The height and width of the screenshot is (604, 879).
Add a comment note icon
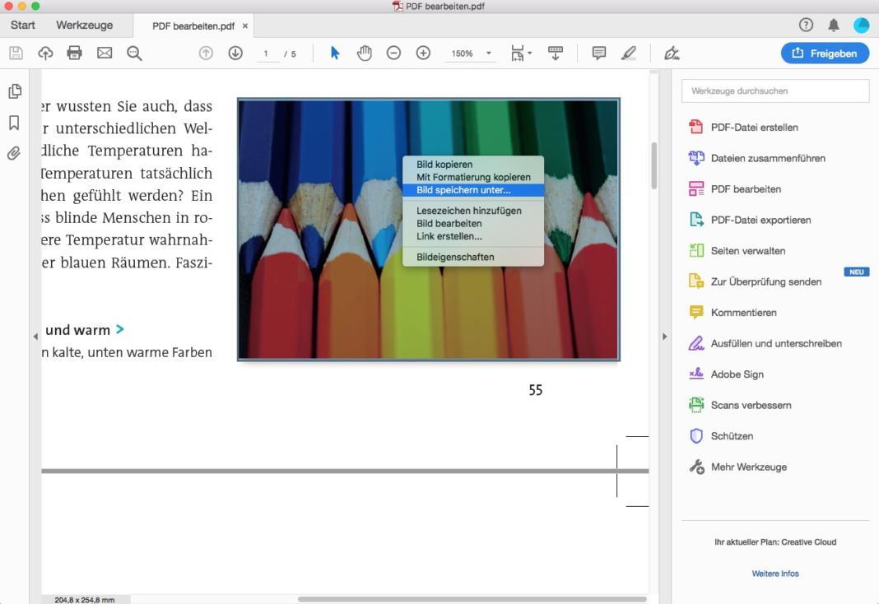coord(598,53)
